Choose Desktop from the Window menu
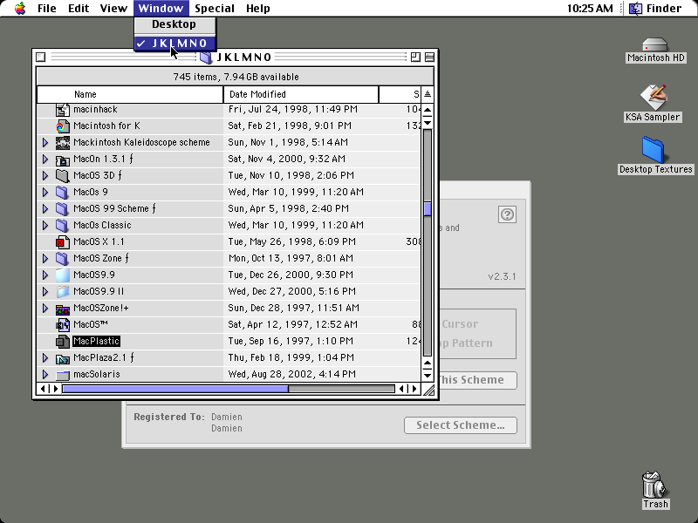Viewport: 698px width, 523px height. (175, 24)
